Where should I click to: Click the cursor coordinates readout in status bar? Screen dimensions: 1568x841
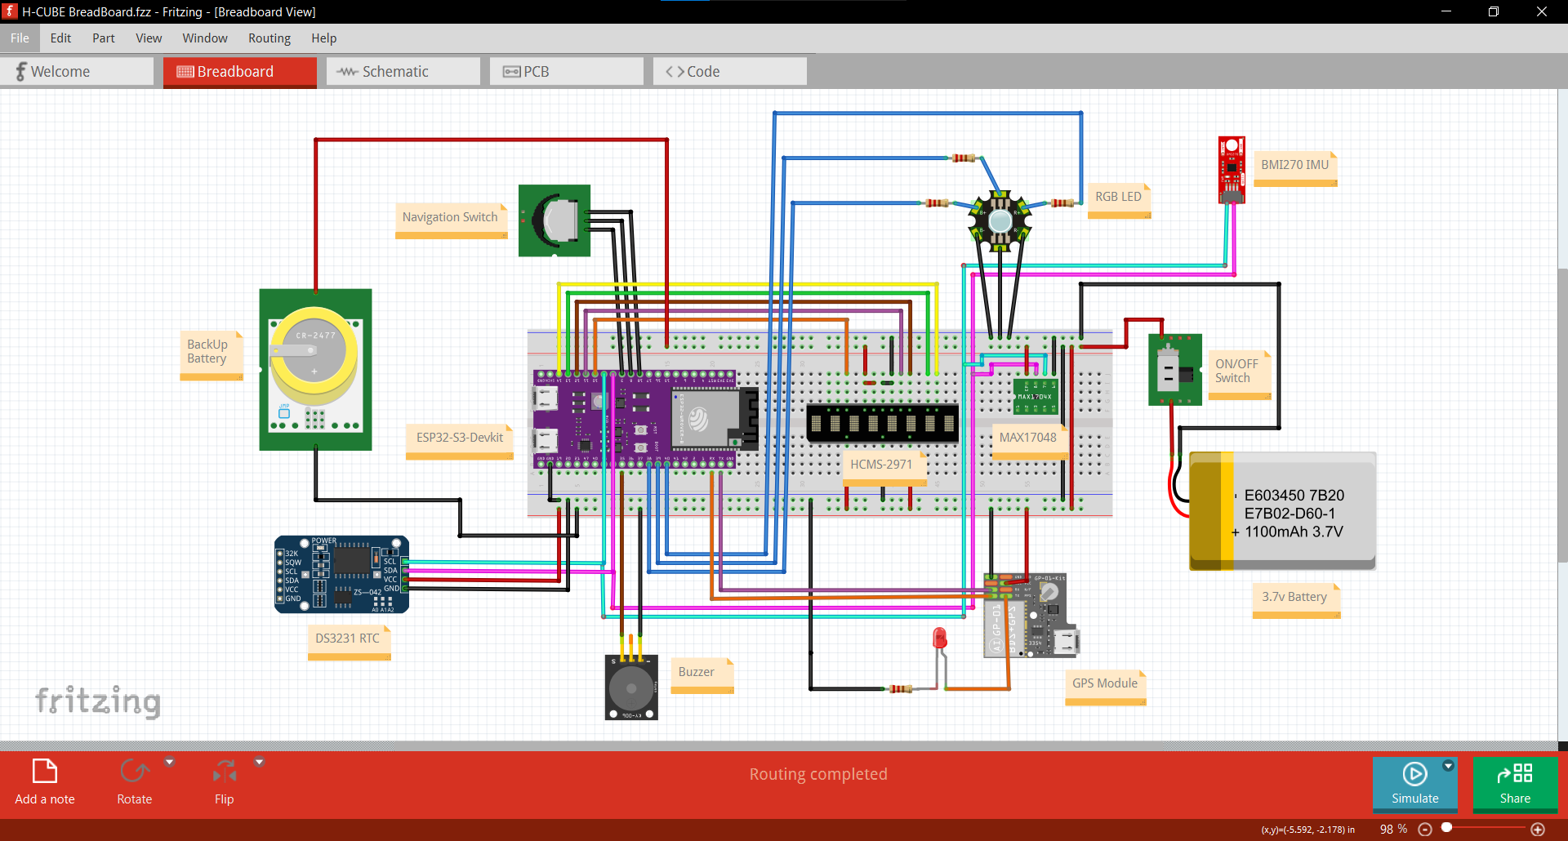coord(1308,830)
